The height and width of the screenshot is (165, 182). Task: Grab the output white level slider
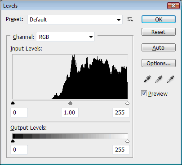coord(127,141)
